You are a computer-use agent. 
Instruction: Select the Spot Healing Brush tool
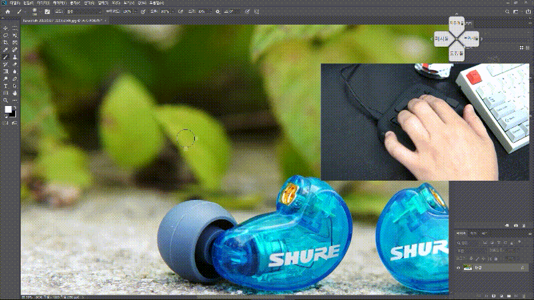15,49
